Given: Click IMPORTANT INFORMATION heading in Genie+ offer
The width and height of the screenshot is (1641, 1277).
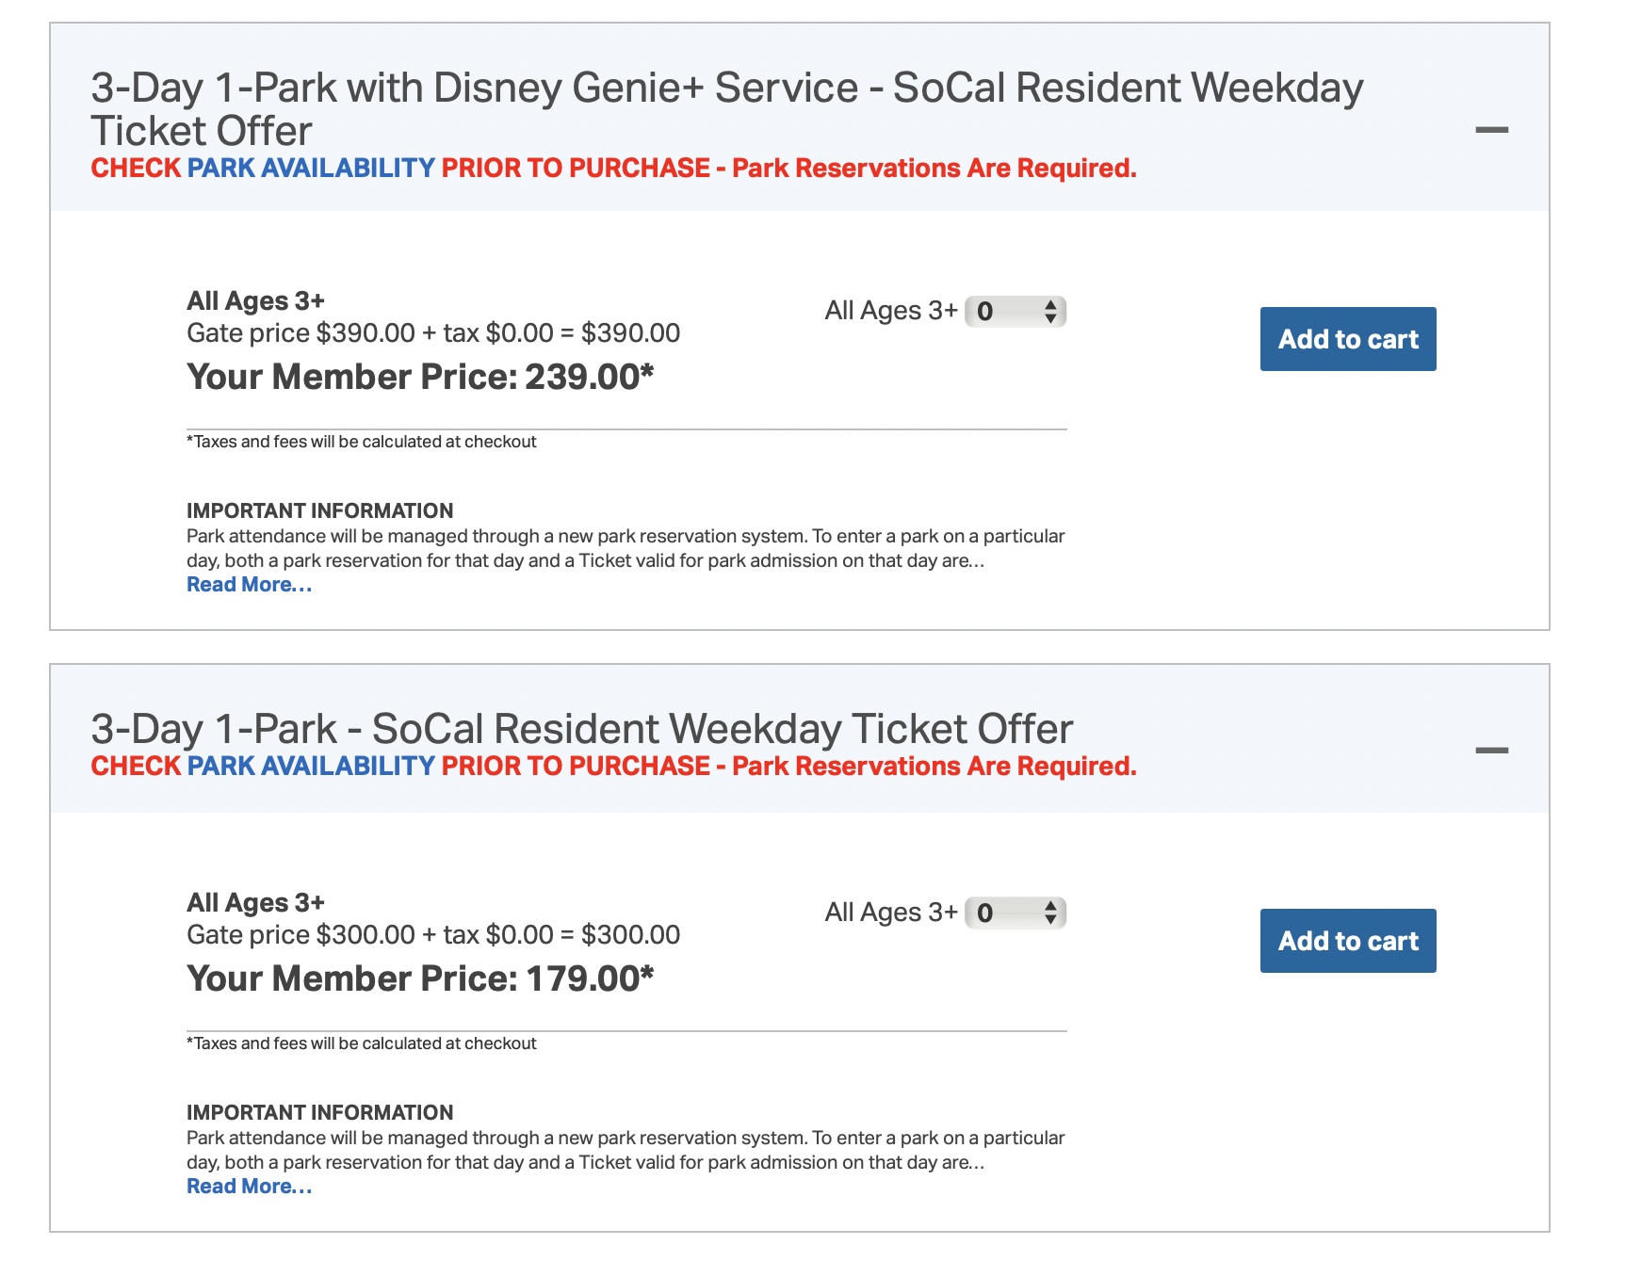Looking at the screenshot, I should [319, 511].
